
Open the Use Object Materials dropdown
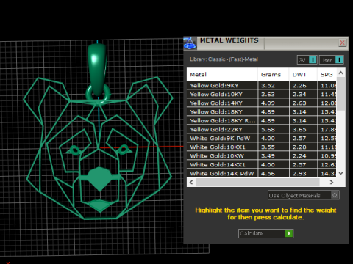304,195
